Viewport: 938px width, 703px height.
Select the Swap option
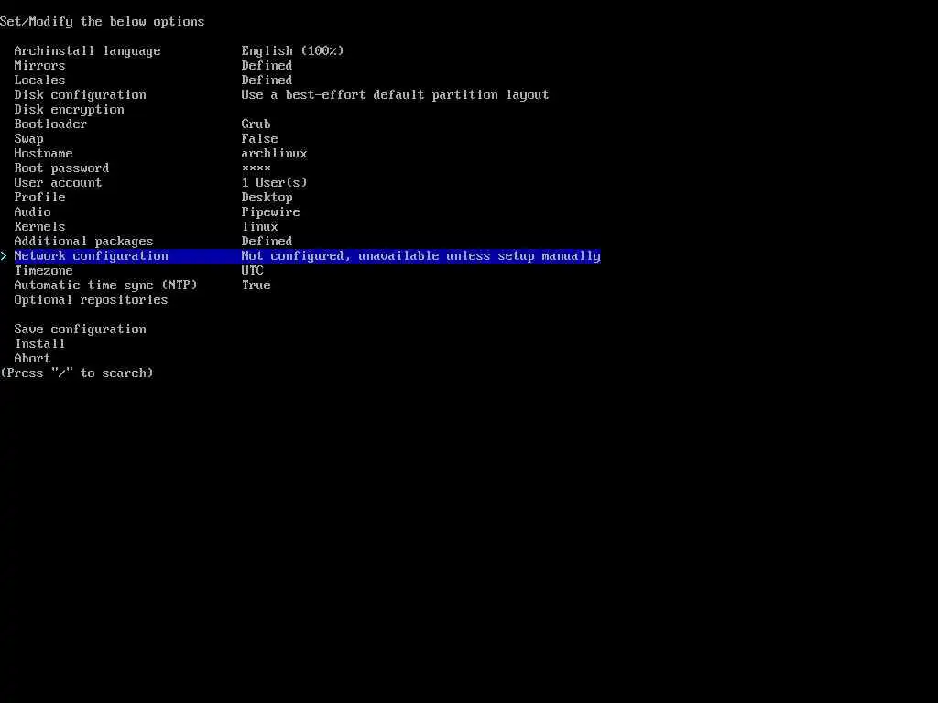coord(28,139)
